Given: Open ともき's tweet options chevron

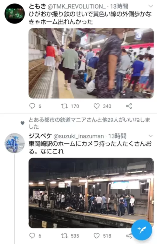Looking at the screenshot, I should [x=151, y=6].
